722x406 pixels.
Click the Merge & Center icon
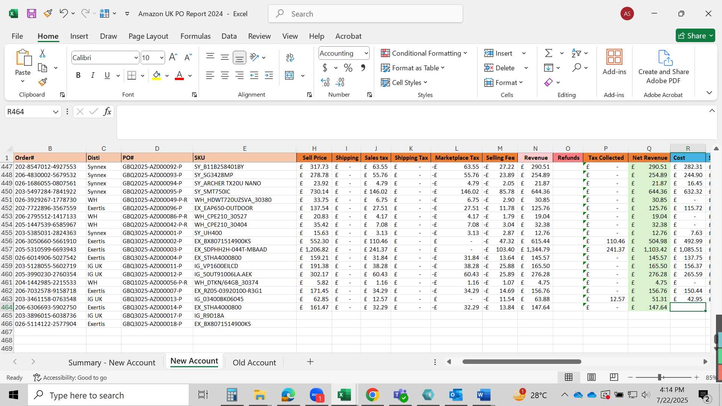(289, 76)
